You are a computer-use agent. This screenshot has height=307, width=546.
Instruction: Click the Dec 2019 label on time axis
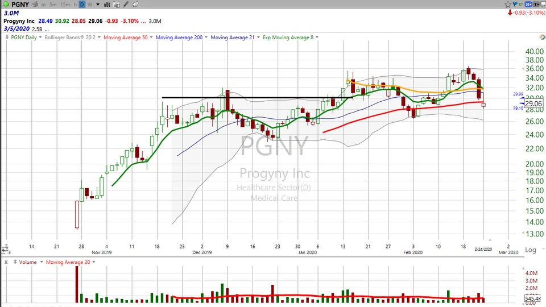[x=202, y=252]
